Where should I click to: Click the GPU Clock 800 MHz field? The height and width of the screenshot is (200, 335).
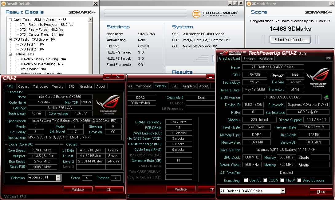252,157
